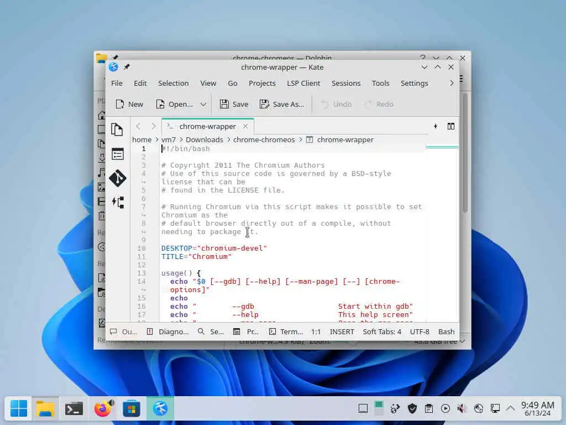Click the muted volume tray icon
The height and width of the screenshot is (425, 566).
coord(462,409)
